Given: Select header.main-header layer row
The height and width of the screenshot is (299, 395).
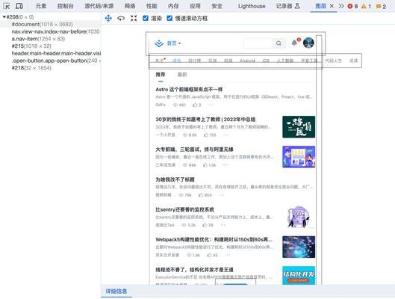Looking at the screenshot, I should click(50, 54).
